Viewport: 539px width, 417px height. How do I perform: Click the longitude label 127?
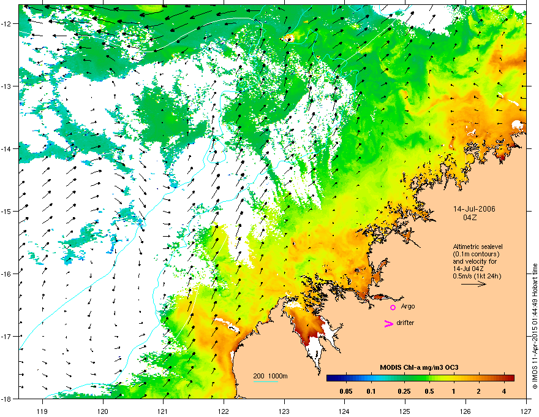(x=526, y=411)
